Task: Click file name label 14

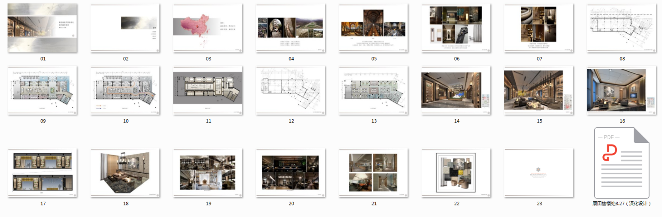Action: [457, 121]
